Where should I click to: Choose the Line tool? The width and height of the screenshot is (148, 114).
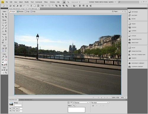coord(3,37)
